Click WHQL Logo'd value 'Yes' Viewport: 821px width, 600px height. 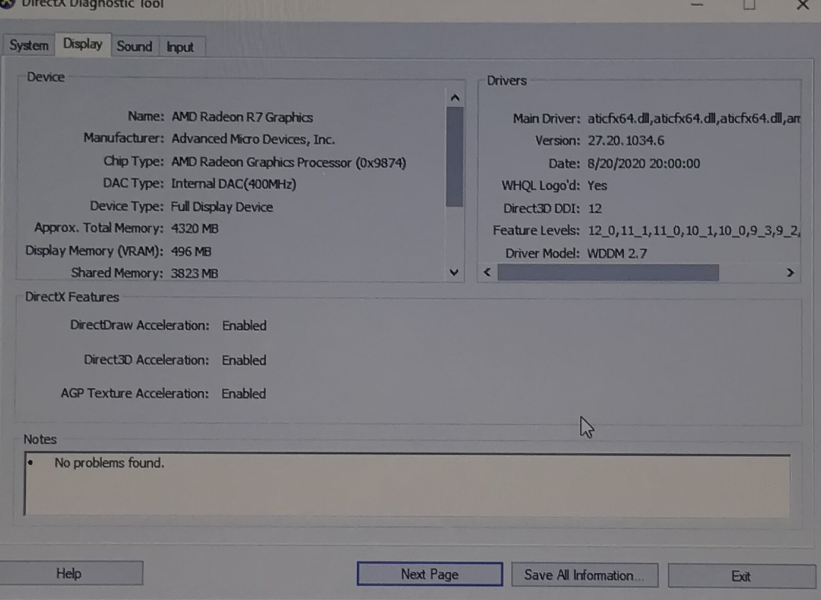tap(597, 186)
